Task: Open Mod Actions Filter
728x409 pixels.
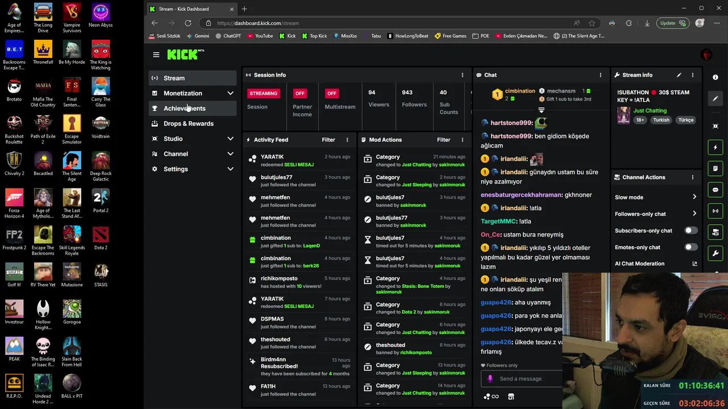Action: [444, 140]
